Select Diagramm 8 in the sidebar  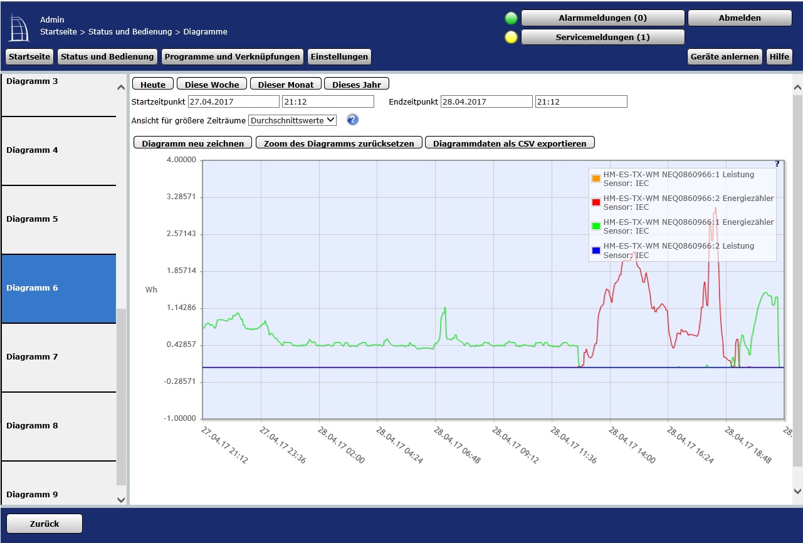(x=58, y=427)
